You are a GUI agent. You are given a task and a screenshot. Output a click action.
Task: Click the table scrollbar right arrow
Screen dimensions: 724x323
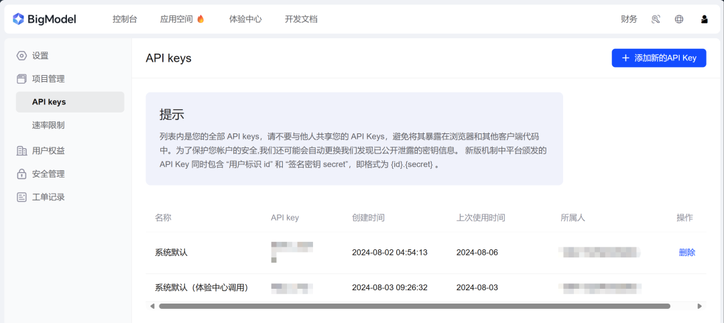(x=699, y=306)
